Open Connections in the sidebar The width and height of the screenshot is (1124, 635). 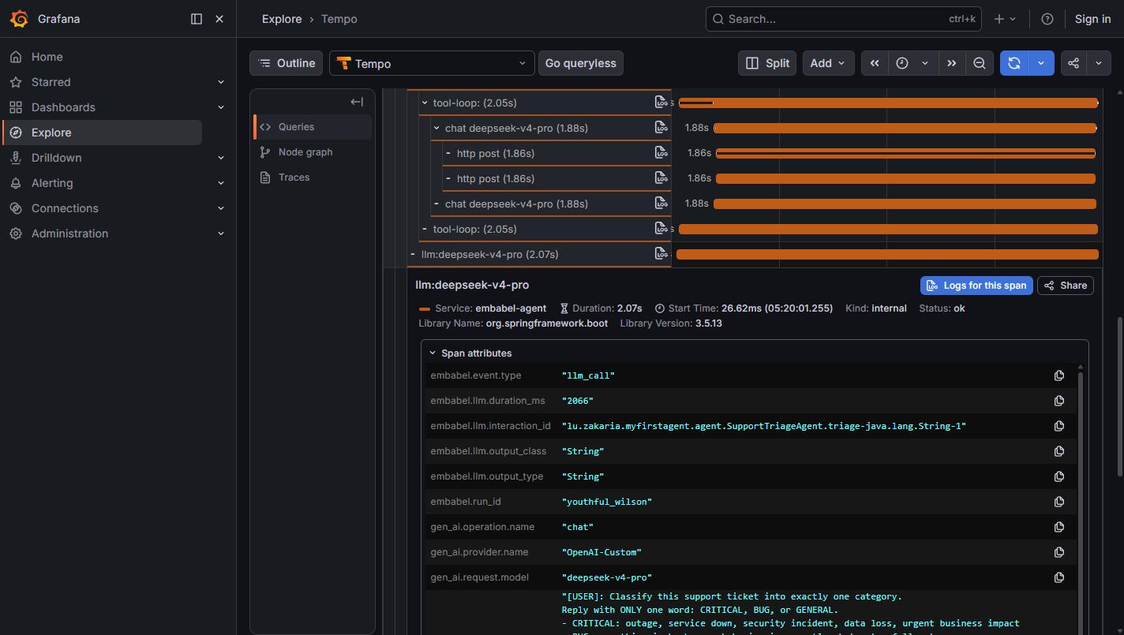tap(65, 208)
